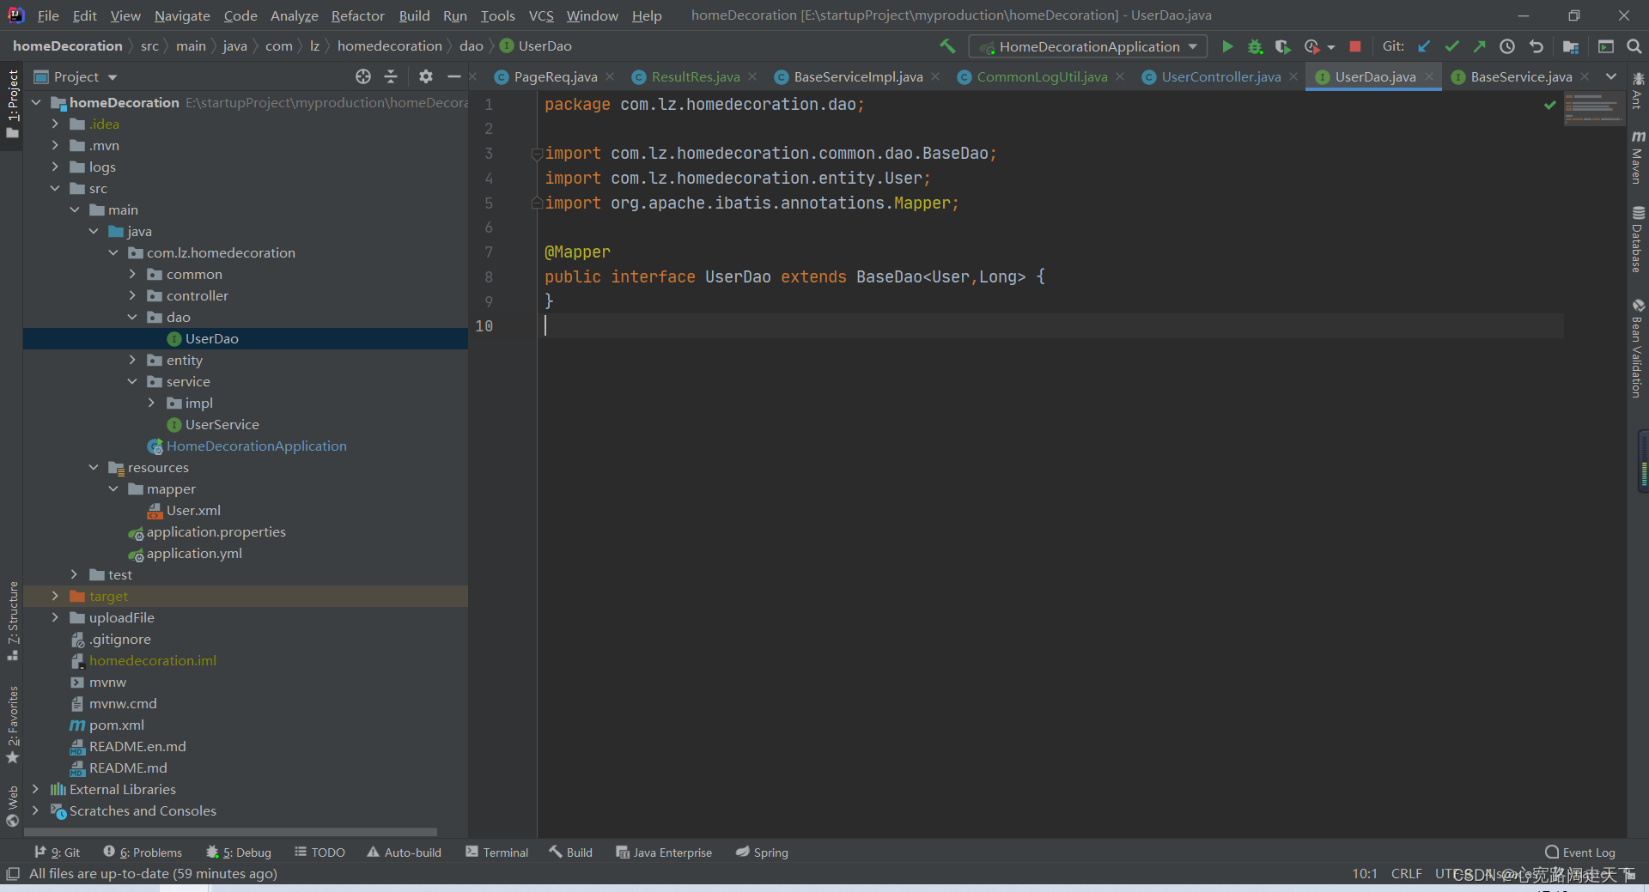Switch to PageReq.java tab
Screen dimensions: 1649x892
(x=555, y=76)
